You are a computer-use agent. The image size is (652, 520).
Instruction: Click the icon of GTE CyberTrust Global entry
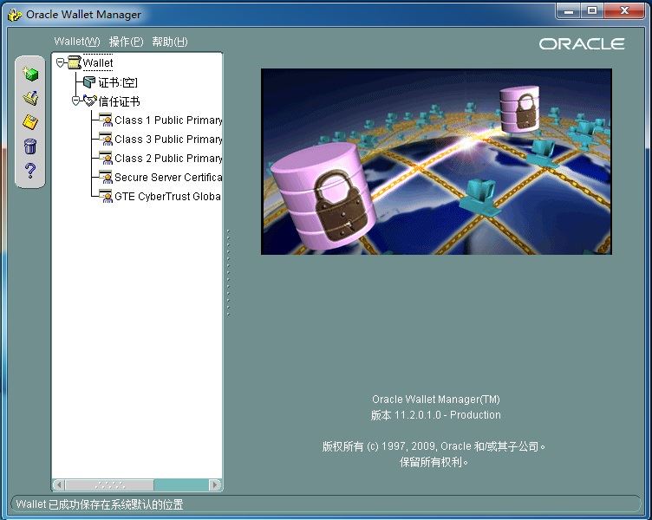pyautogui.click(x=106, y=196)
